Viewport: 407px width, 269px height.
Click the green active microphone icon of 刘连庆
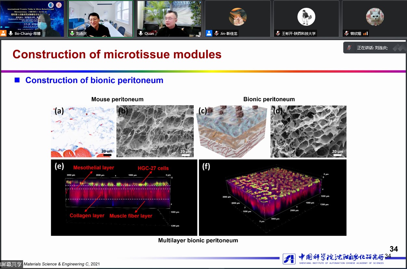[x=72, y=33]
